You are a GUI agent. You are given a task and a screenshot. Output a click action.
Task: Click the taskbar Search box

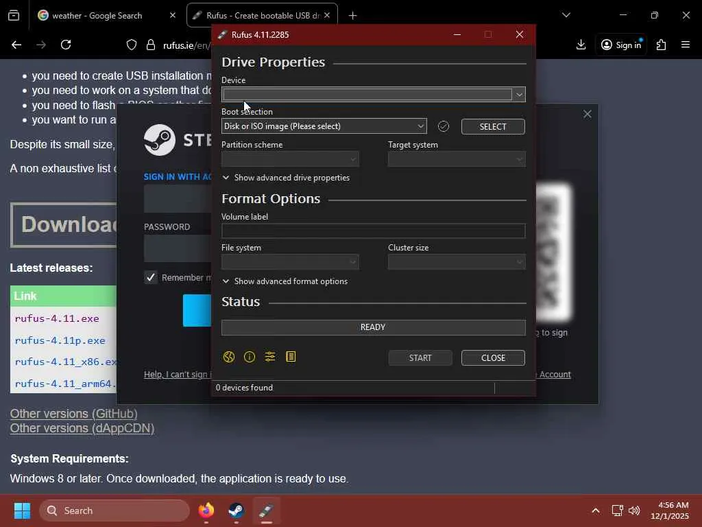click(x=114, y=511)
